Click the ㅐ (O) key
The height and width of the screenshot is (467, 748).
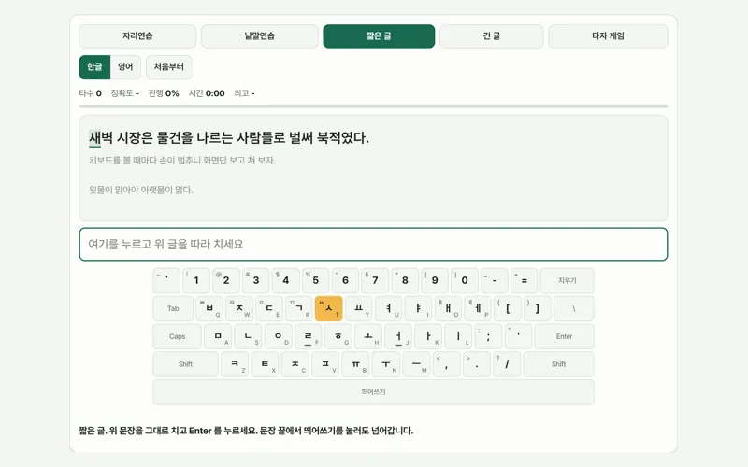448,308
